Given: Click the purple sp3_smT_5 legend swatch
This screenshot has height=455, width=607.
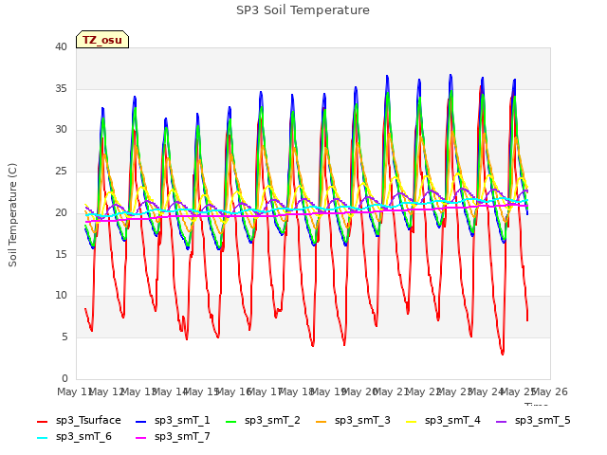Looking at the screenshot, I should pos(502,421).
